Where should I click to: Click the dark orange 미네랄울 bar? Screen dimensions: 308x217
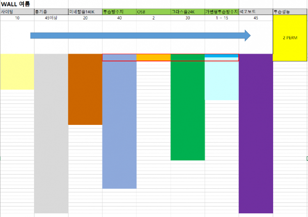coord(85,89)
